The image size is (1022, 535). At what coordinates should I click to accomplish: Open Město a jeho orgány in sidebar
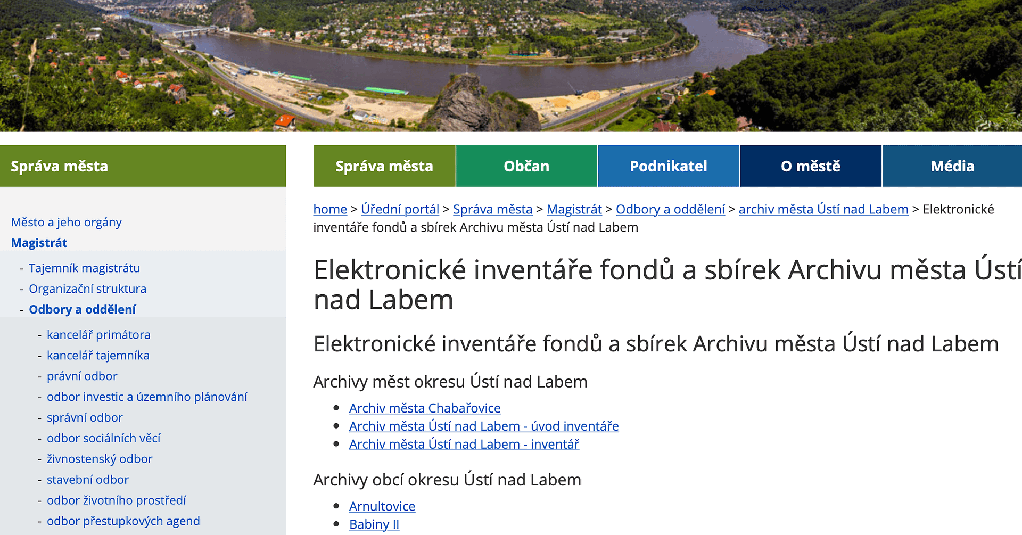coord(67,222)
